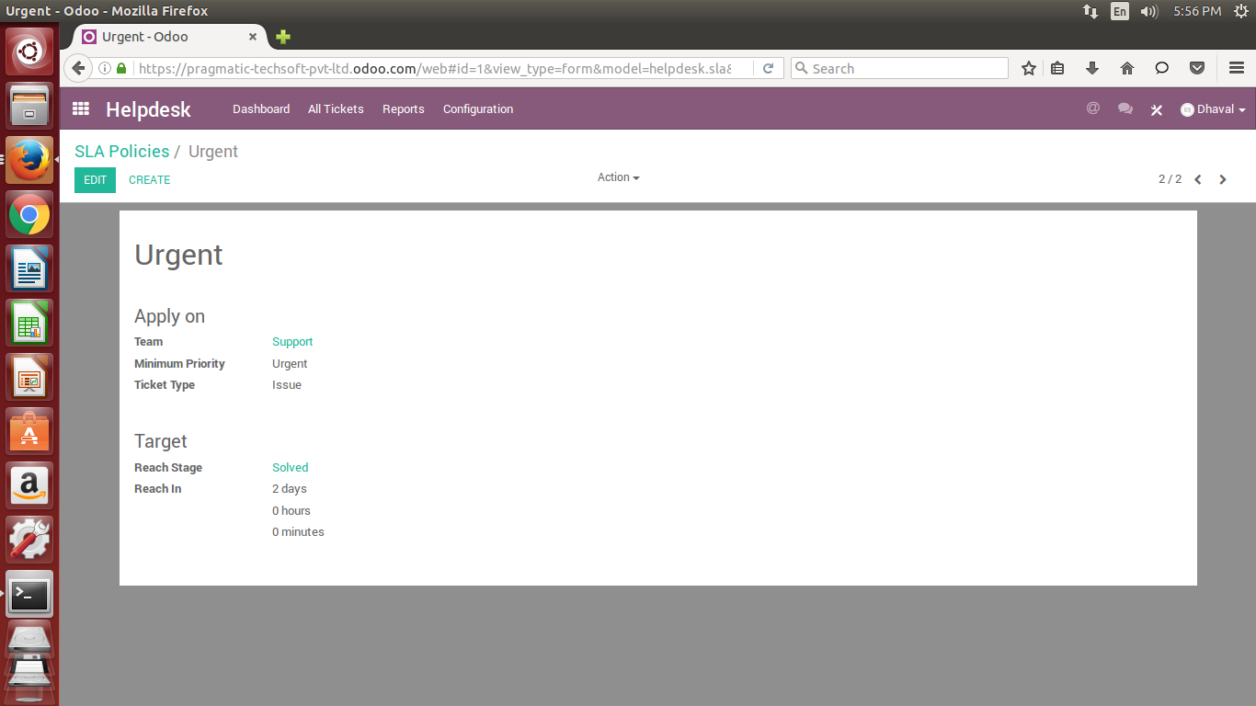The image size is (1256, 706).
Task: Click the 2 / 2 pager counter
Action: click(x=1170, y=179)
